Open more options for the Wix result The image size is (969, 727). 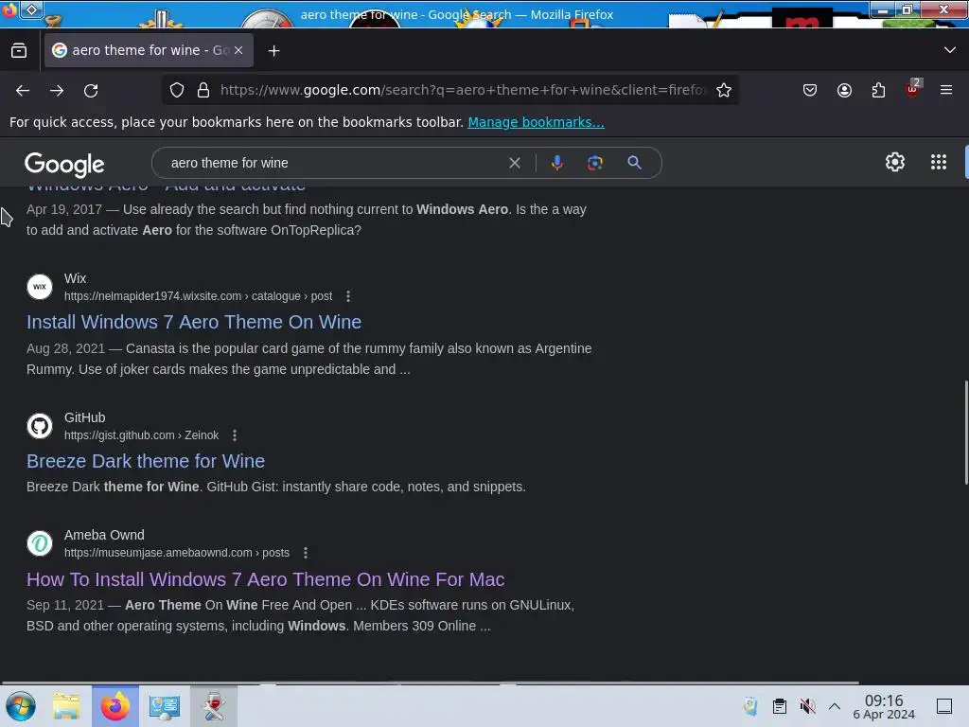(x=348, y=296)
